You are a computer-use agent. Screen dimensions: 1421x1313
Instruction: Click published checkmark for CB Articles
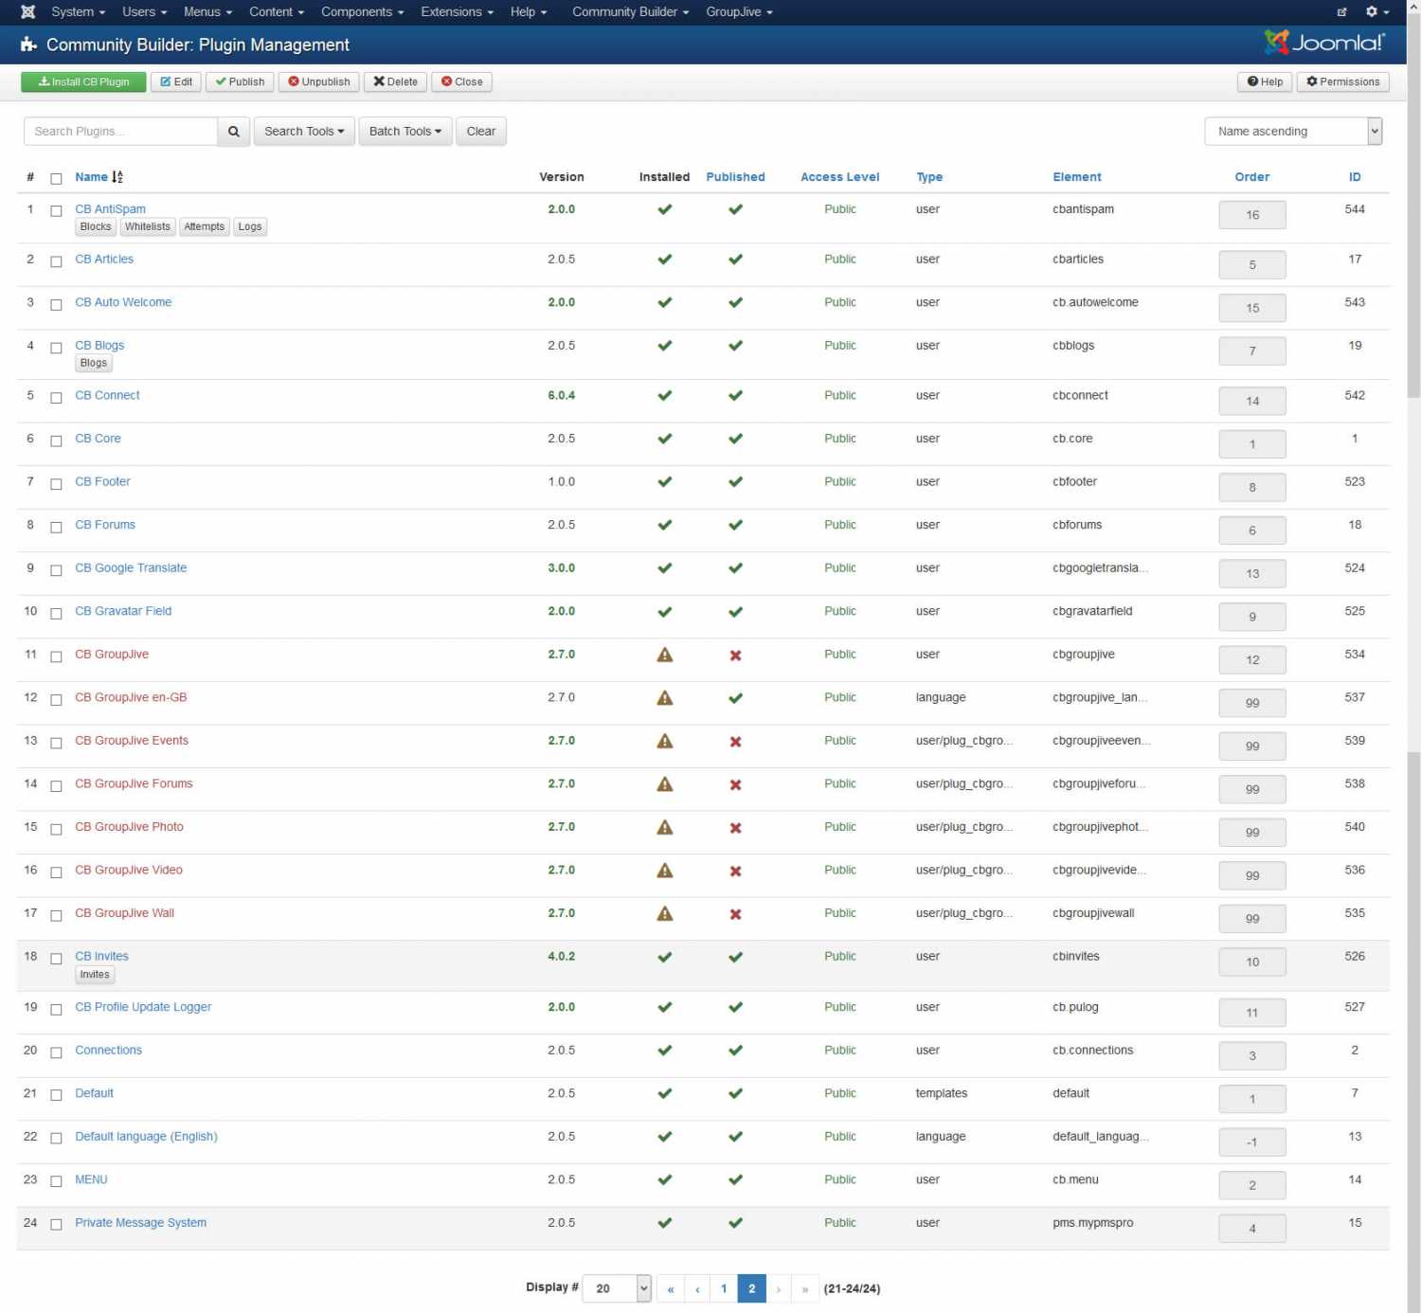tap(735, 260)
